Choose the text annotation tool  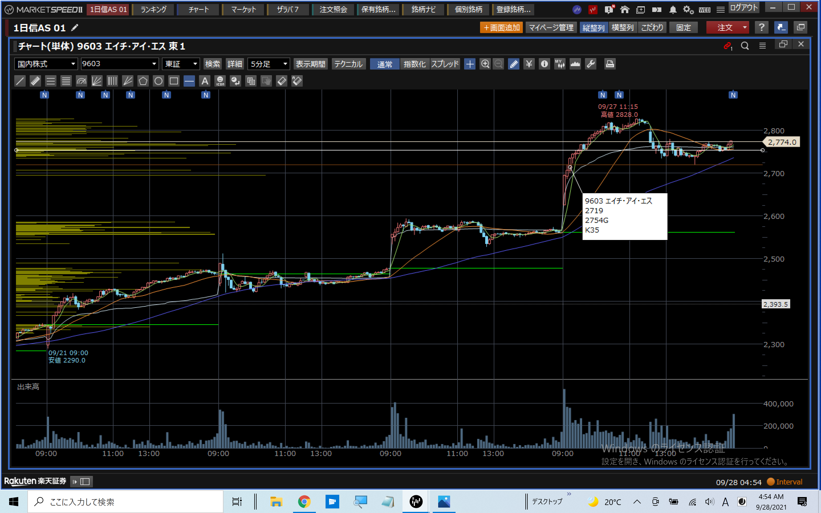(205, 81)
